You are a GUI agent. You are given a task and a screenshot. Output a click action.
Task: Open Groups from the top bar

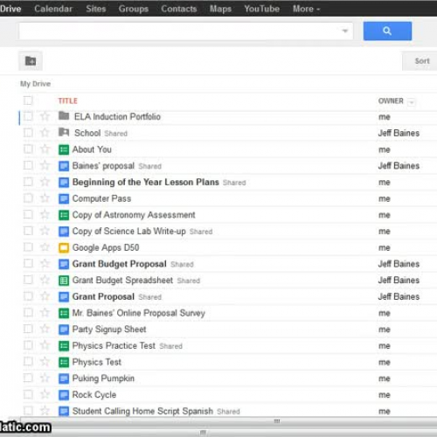134,9
